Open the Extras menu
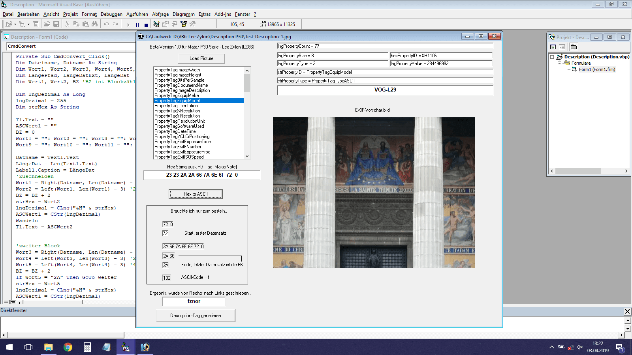632x355 pixels. coord(205,14)
